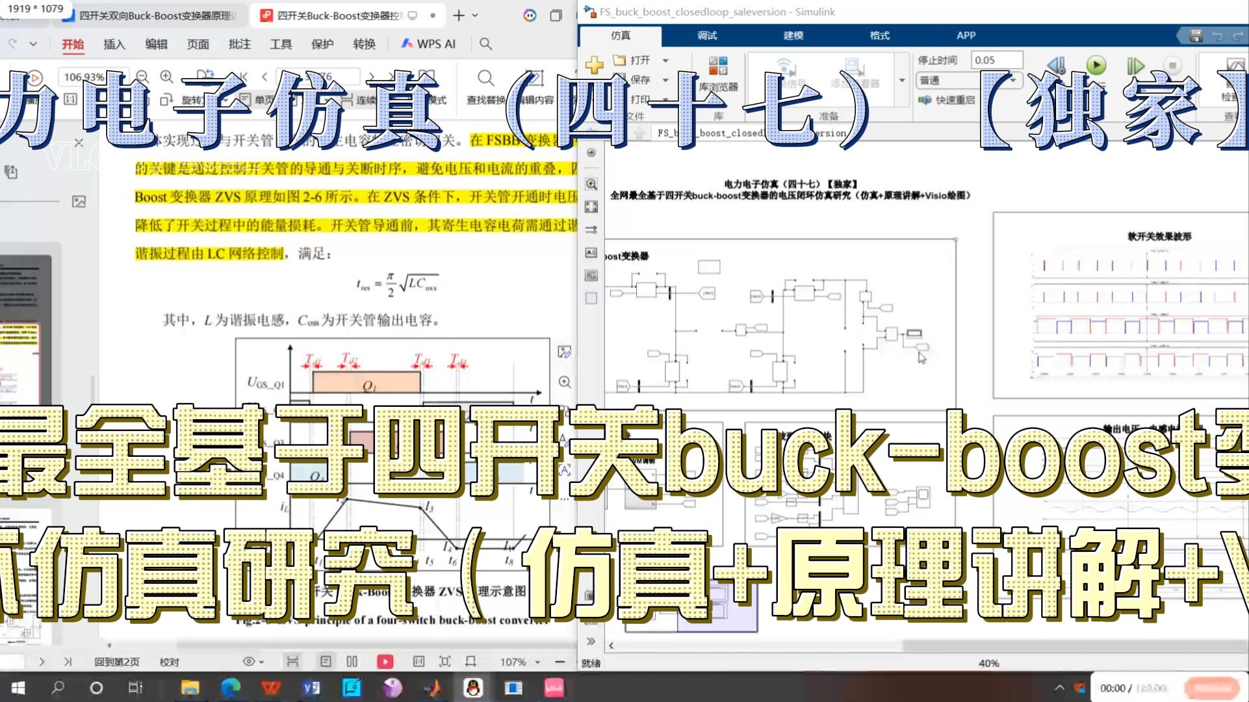
Task: Click the Step Forward simulation icon
Action: click(1135, 65)
